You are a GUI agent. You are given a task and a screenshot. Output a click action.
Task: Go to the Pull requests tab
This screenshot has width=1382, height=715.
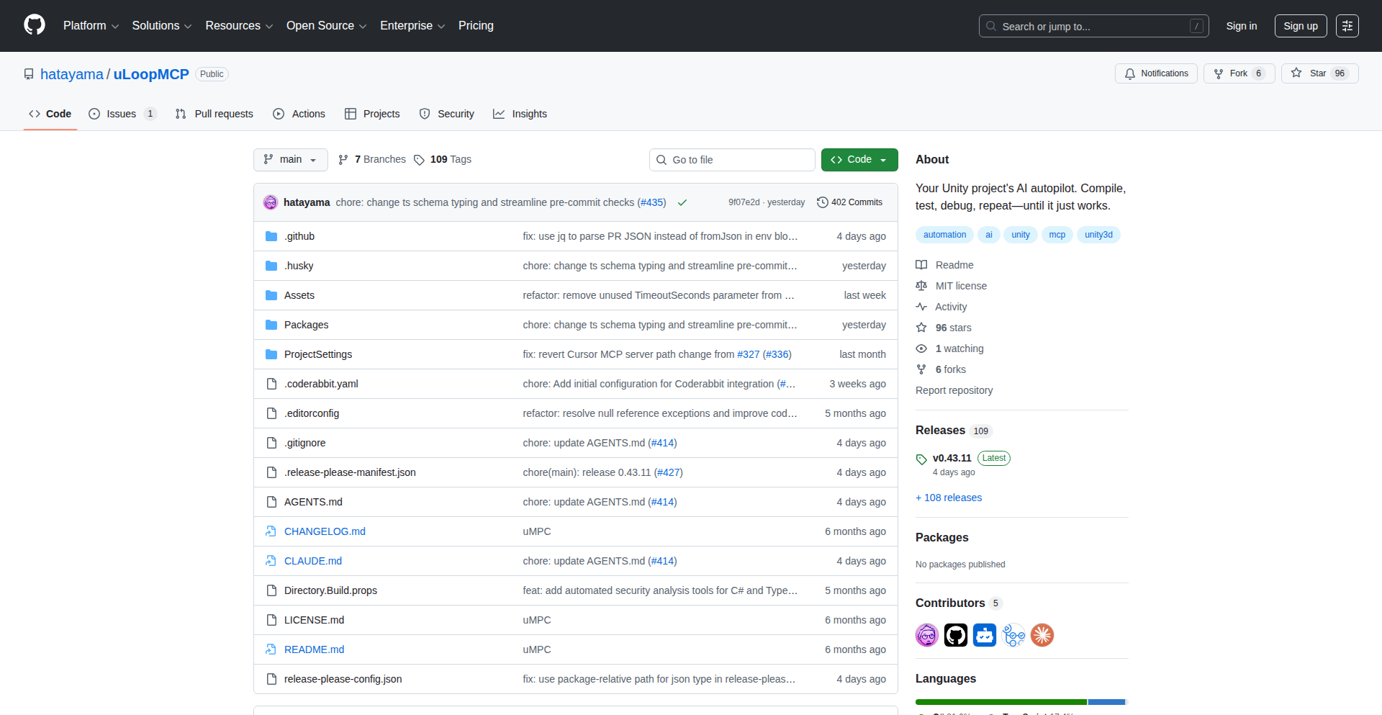coord(214,114)
